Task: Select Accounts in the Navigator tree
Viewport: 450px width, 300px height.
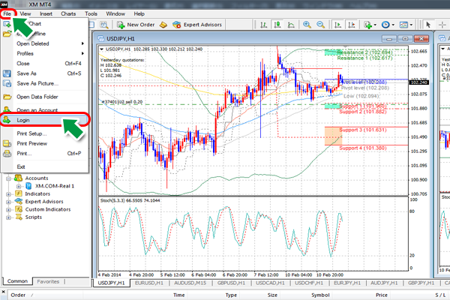Action: (37, 178)
